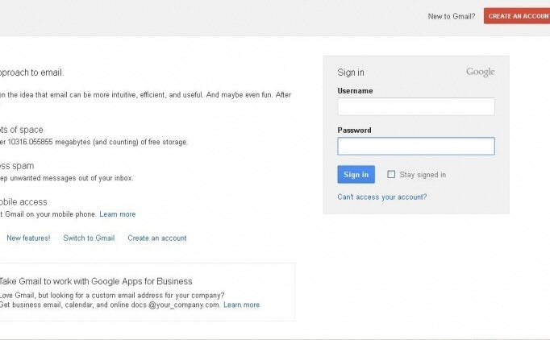Enable the Stay signed in checkbox
The image size is (550, 340).
(391, 174)
